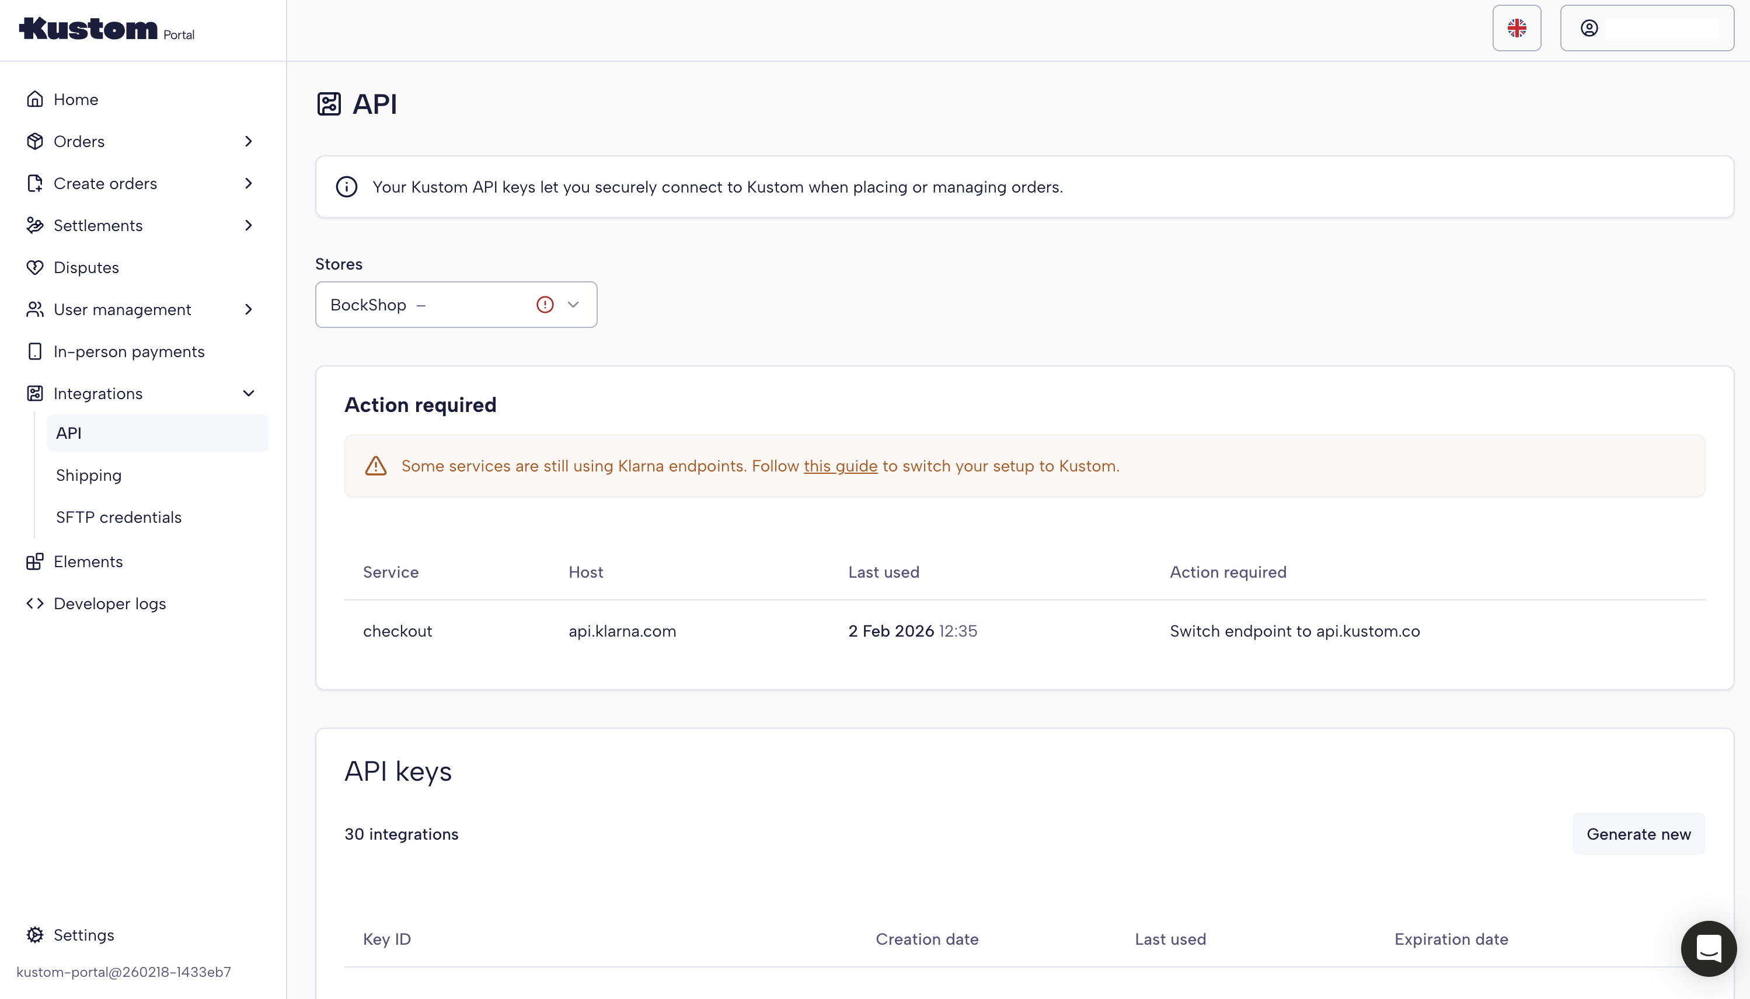1750x999 pixels.
Task: Click the Home house icon
Action: pos(34,99)
